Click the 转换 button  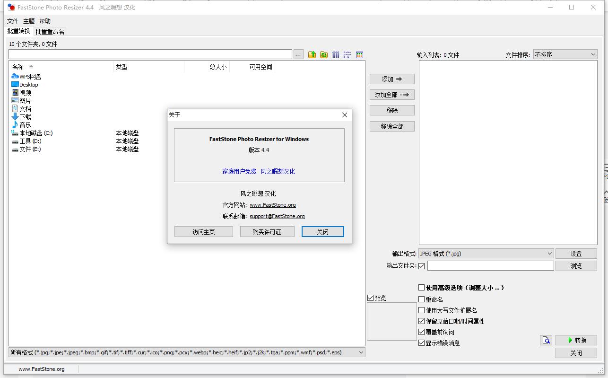coord(576,340)
